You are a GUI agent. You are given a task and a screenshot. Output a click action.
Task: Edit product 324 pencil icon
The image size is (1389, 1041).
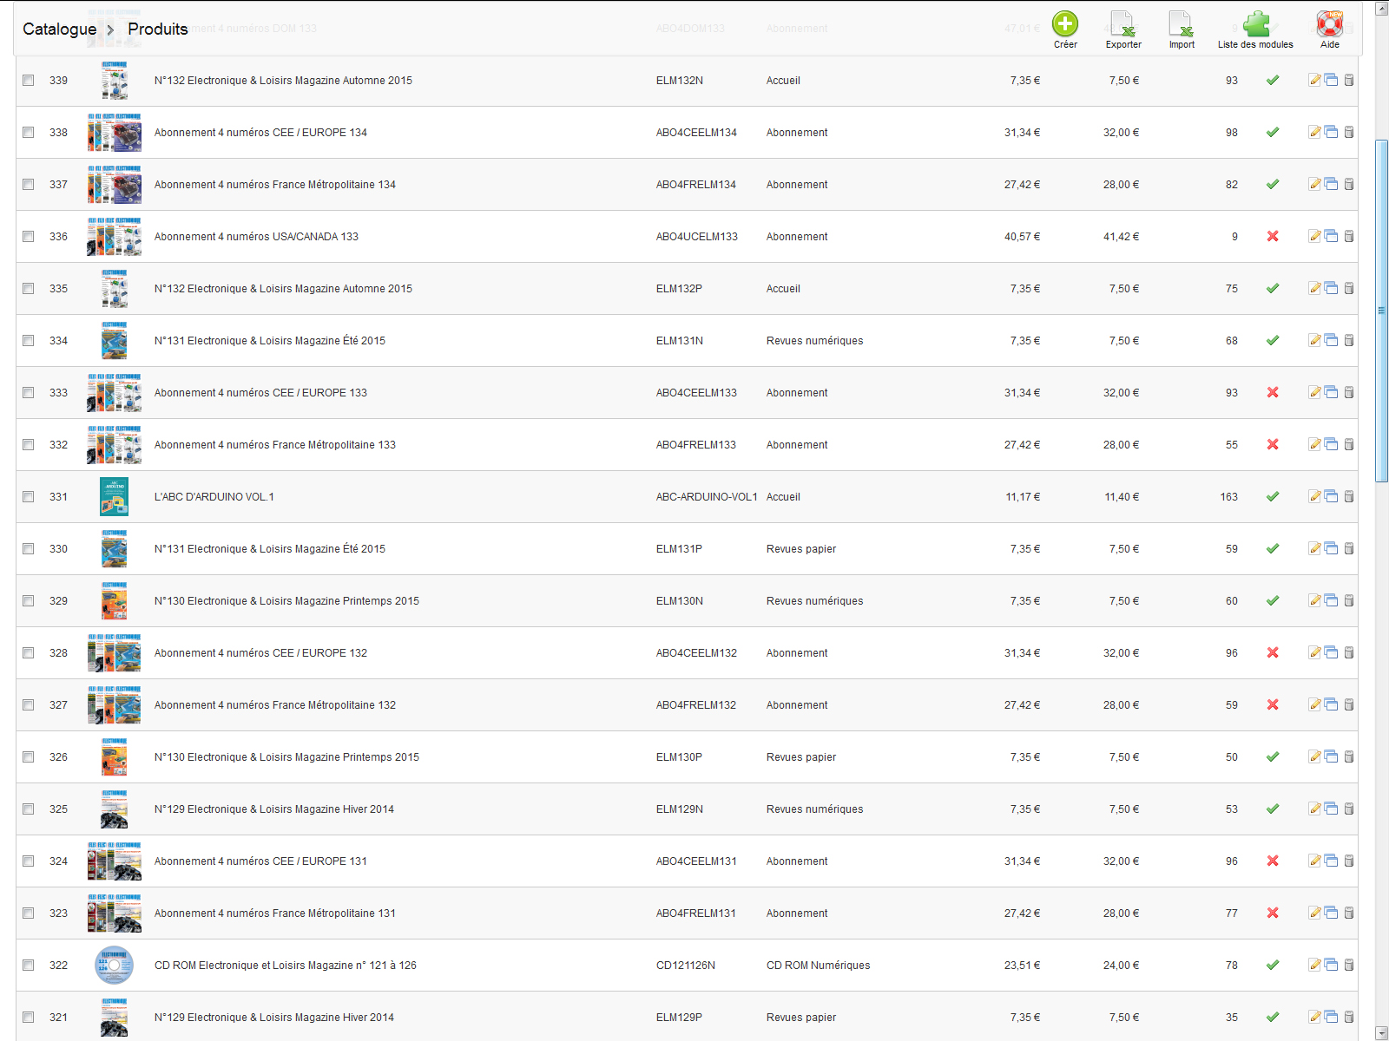point(1314,861)
